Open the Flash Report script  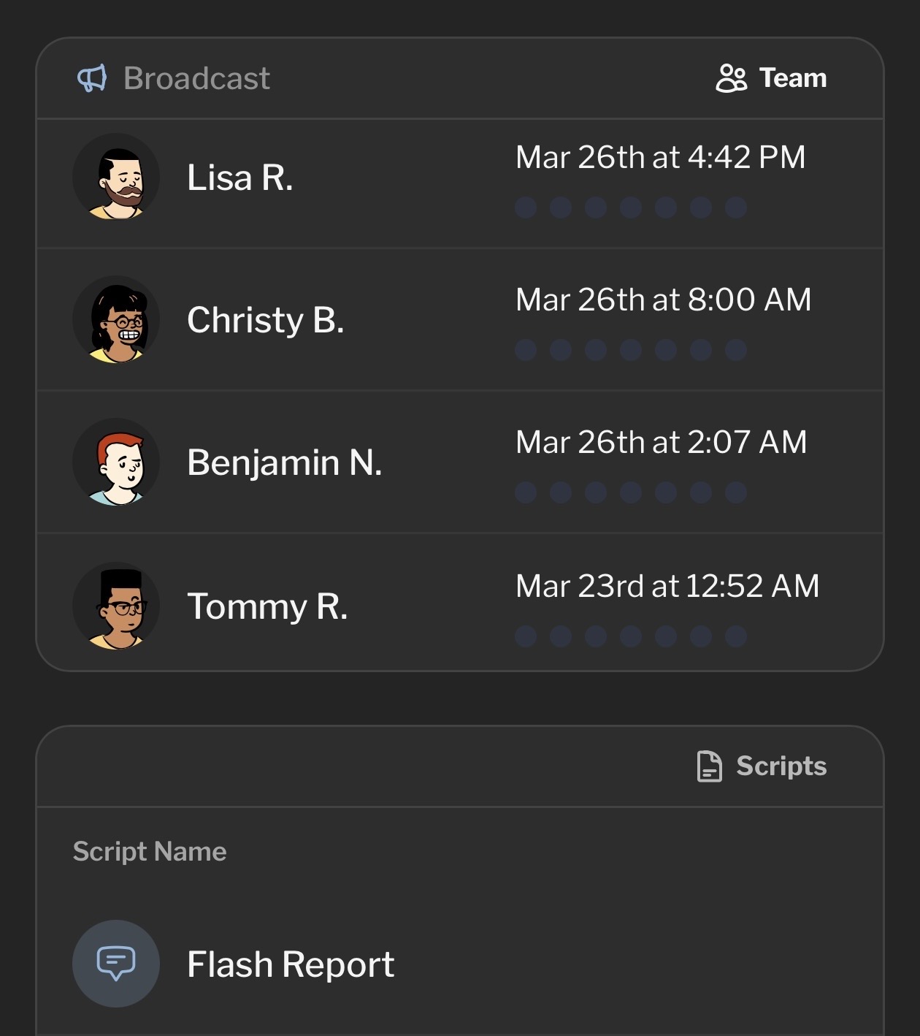coord(290,963)
